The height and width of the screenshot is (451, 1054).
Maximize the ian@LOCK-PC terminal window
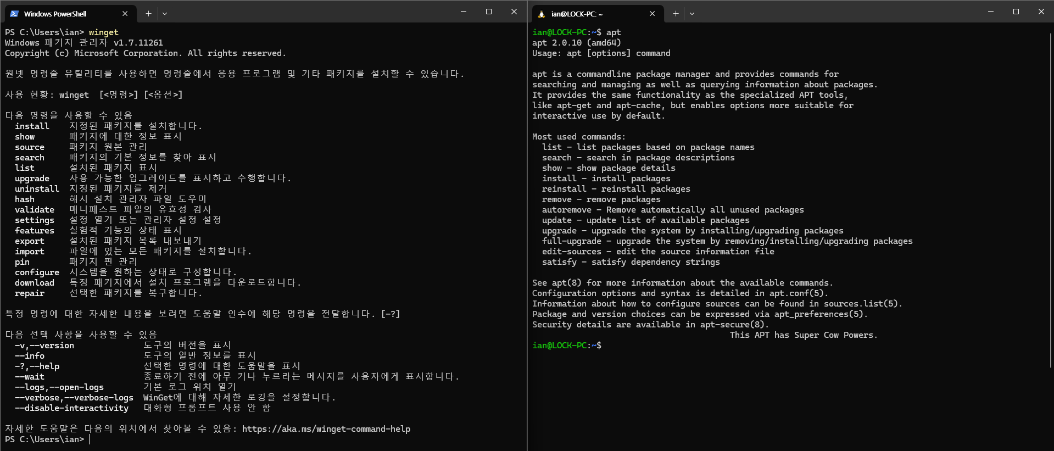(1016, 12)
